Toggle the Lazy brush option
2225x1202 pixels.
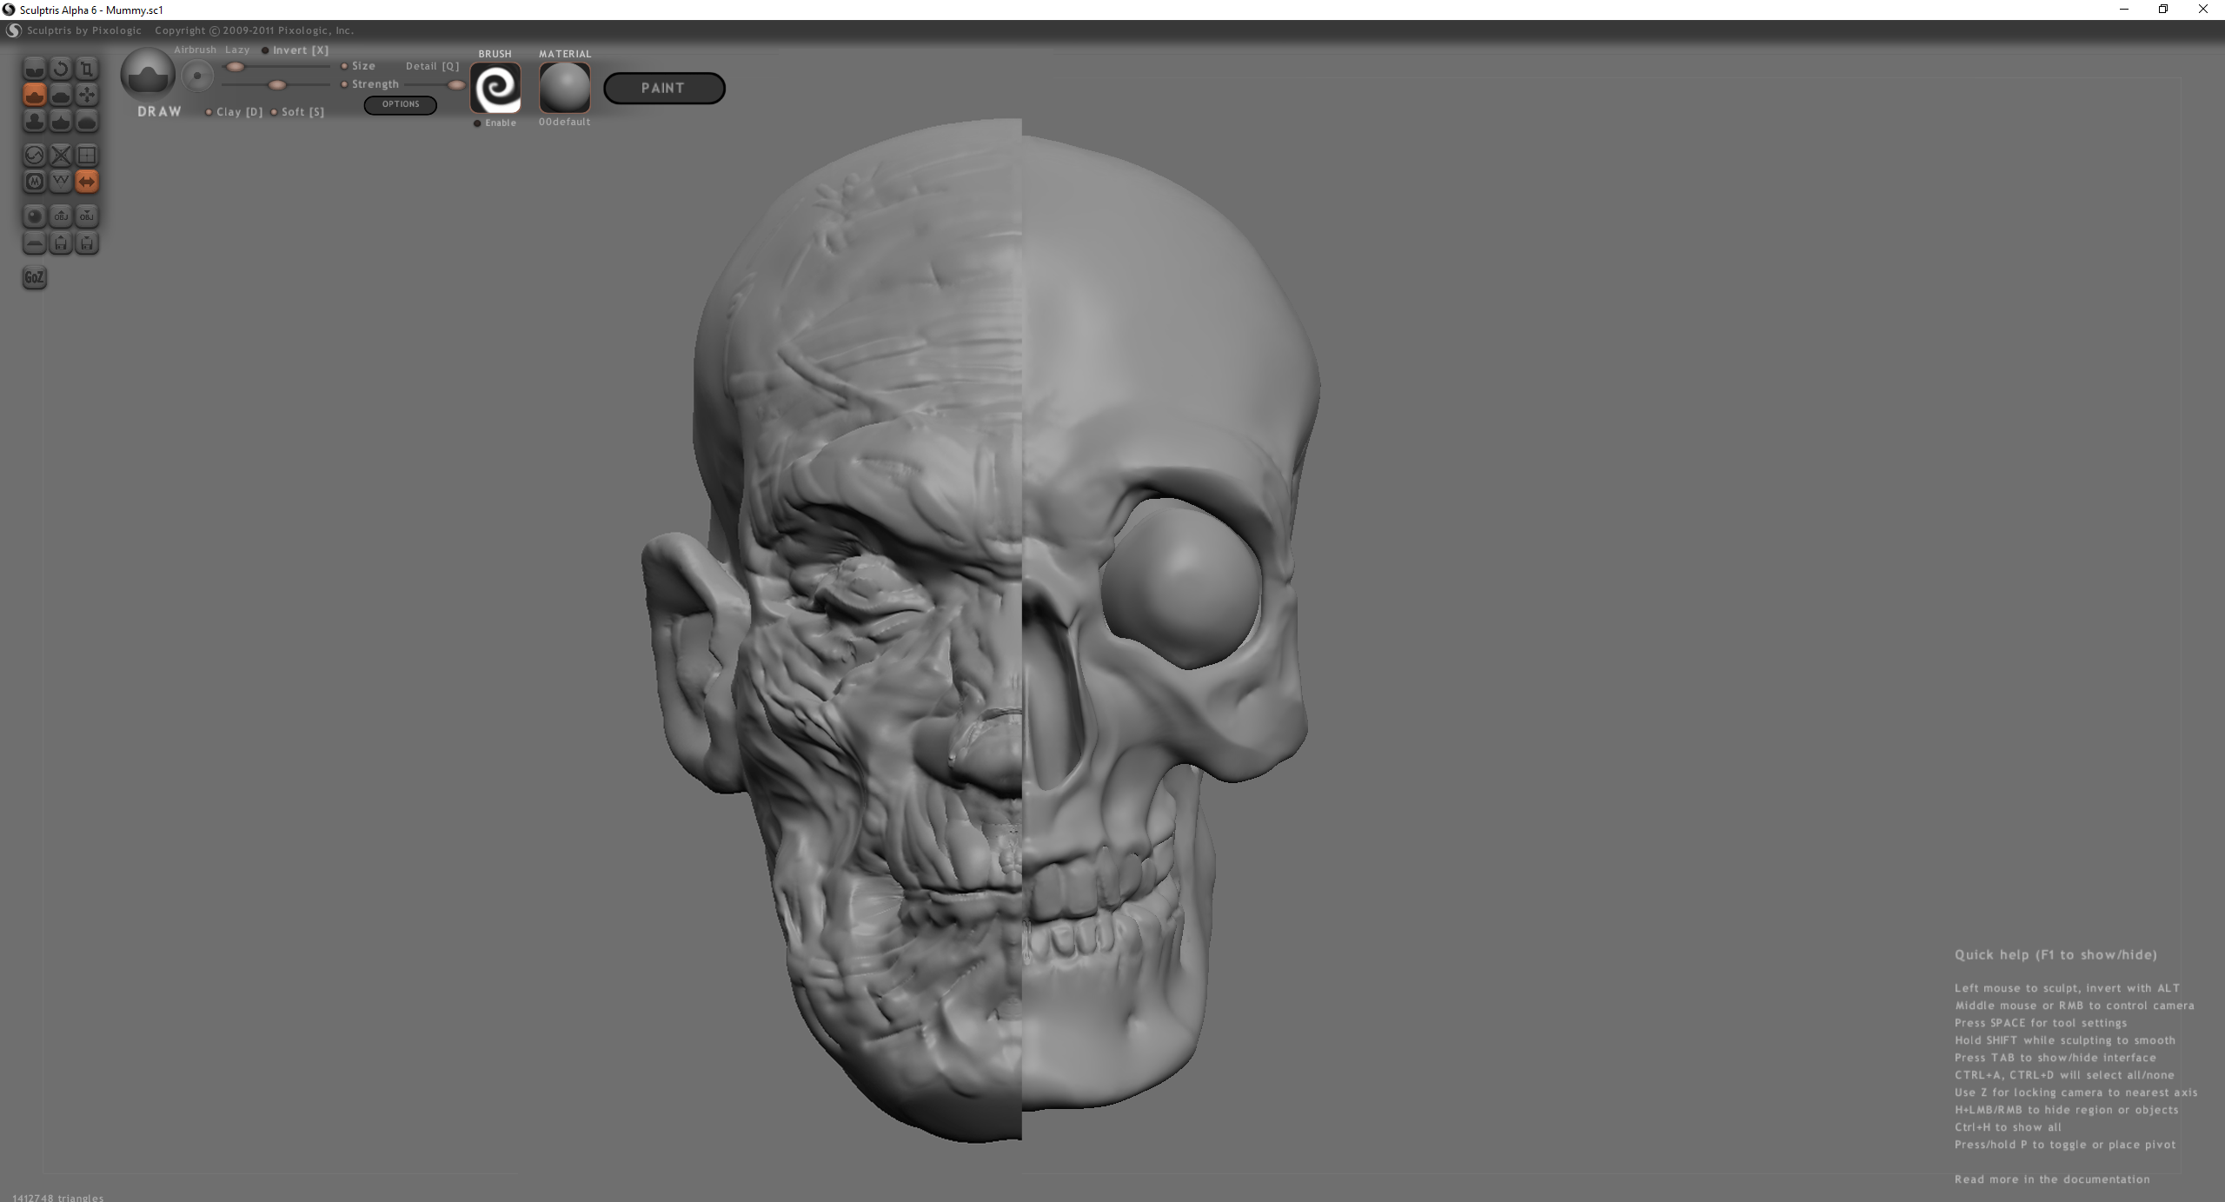(237, 50)
